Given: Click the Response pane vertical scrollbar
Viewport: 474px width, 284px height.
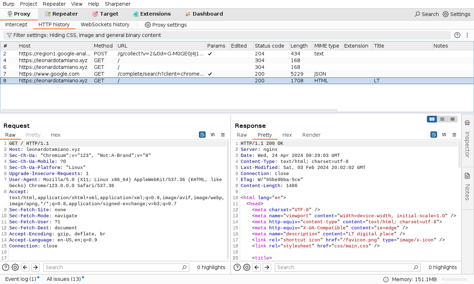Looking at the screenshot, I should [459, 154].
